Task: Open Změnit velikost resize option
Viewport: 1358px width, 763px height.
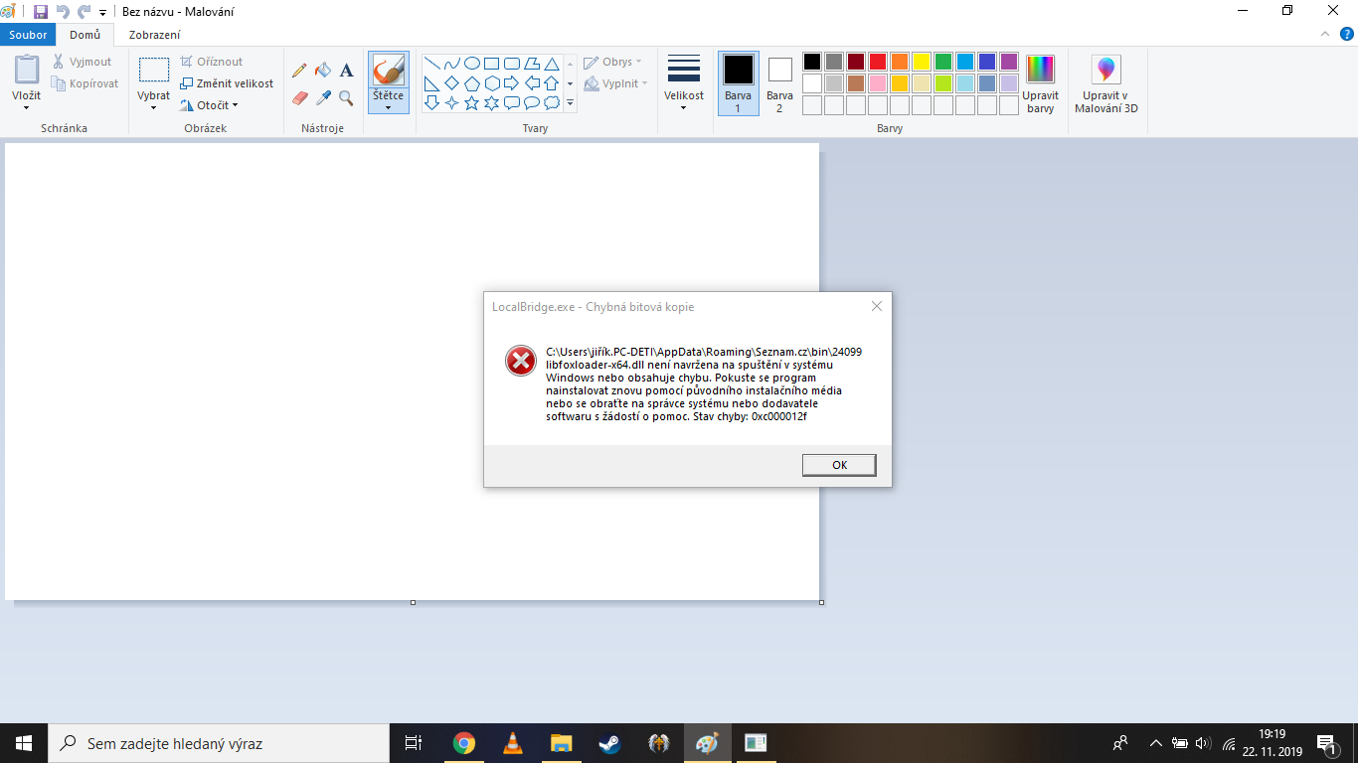Action: click(x=227, y=83)
